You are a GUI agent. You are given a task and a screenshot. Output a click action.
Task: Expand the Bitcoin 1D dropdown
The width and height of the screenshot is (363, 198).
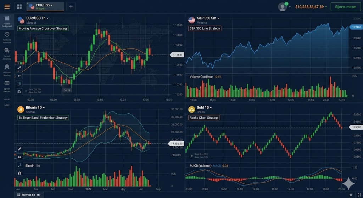[x=44, y=107]
